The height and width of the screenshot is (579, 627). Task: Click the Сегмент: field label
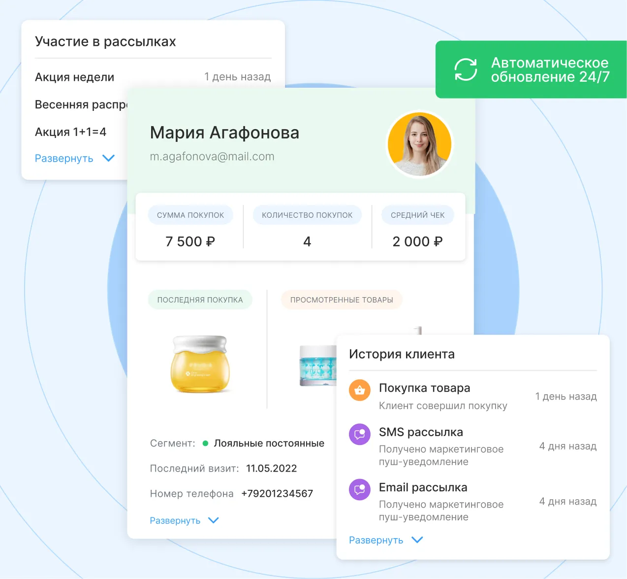(173, 443)
